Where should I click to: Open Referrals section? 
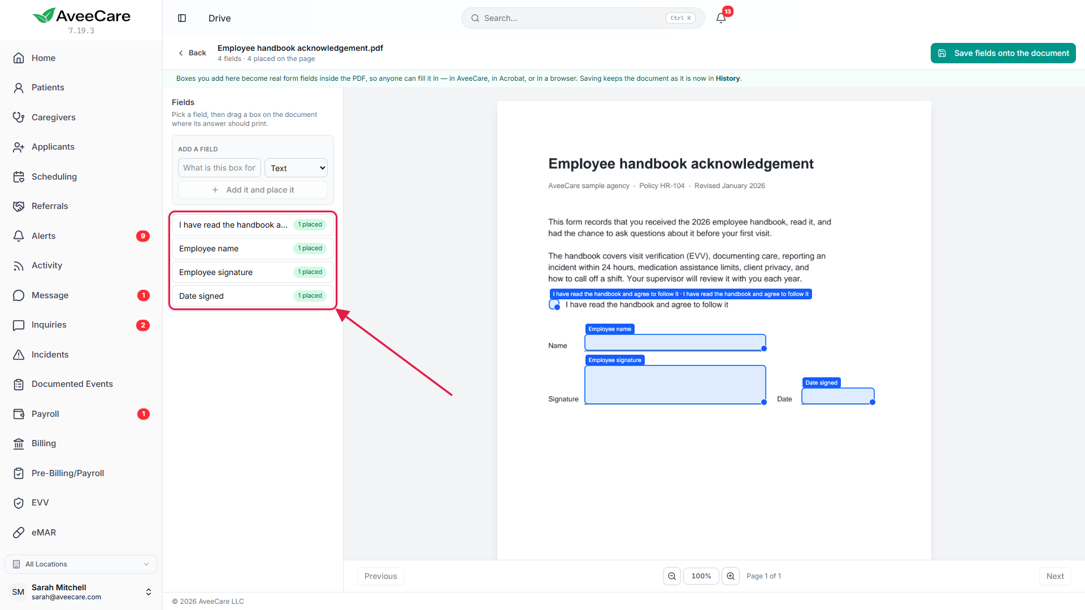pyautogui.click(x=81, y=206)
